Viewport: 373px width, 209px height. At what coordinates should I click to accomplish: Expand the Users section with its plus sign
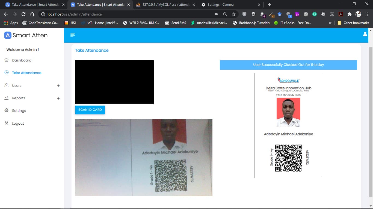(x=58, y=85)
